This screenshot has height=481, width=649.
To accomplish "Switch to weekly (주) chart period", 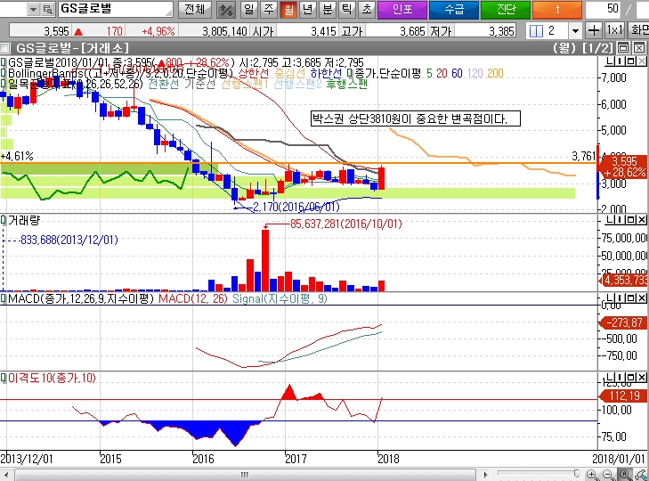I will tap(268, 10).
